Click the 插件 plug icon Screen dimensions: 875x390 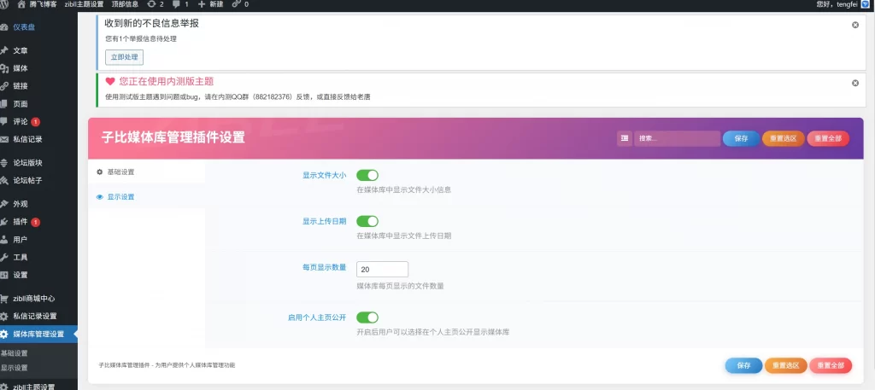coord(4,222)
